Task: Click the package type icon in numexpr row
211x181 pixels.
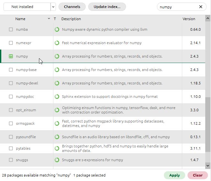Action: pyautogui.click(x=57, y=43)
